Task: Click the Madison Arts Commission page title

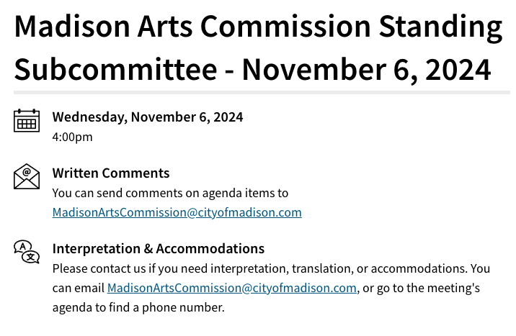Action: point(258,47)
